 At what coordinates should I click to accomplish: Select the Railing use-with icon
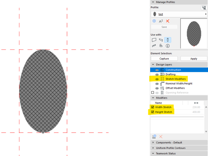tap(154, 46)
